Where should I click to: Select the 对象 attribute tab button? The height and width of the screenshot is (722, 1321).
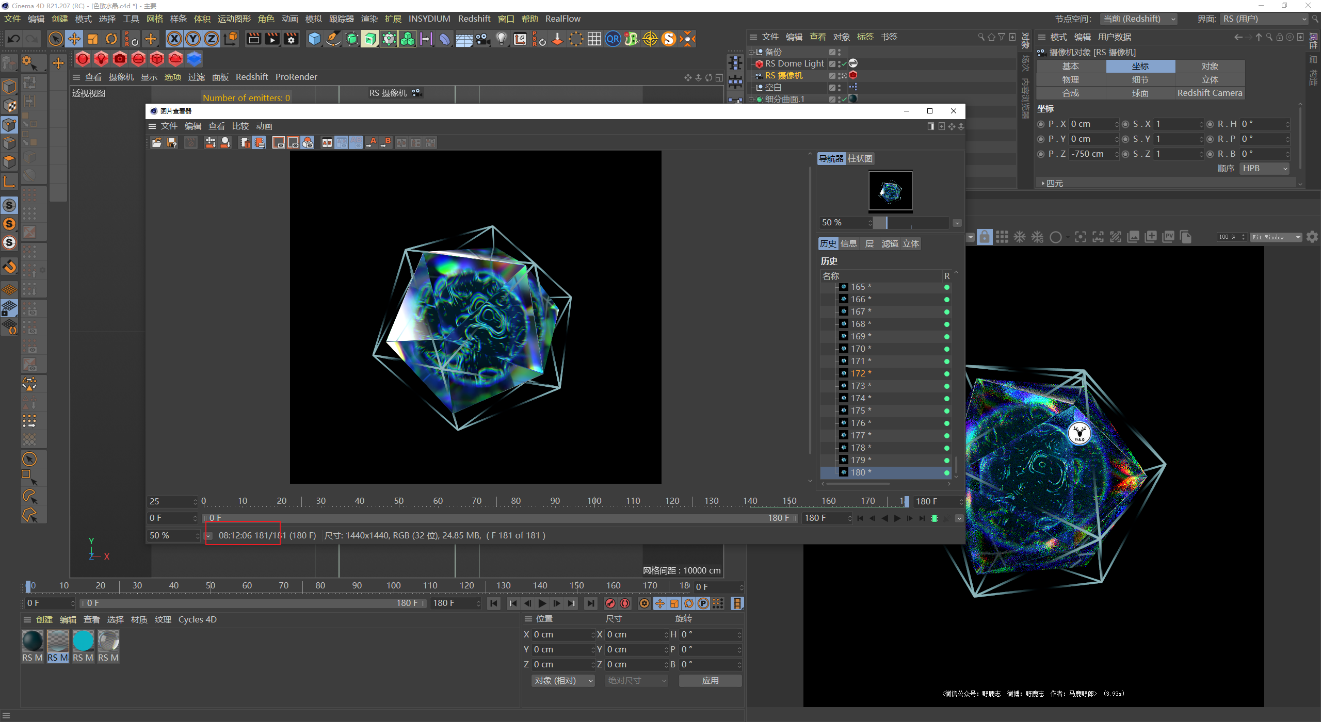(x=1210, y=67)
